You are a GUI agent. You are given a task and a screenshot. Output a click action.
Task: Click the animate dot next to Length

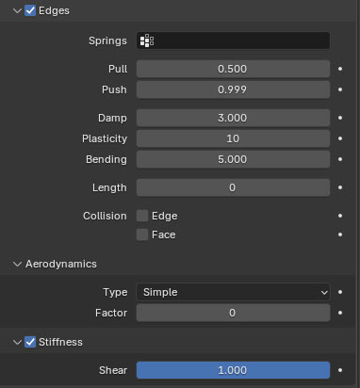(x=340, y=187)
